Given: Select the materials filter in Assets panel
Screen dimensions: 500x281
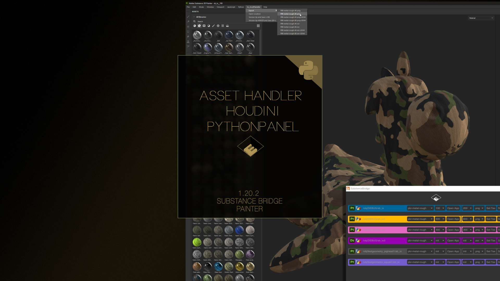Looking at the screenshot, I should click(195, 26).
